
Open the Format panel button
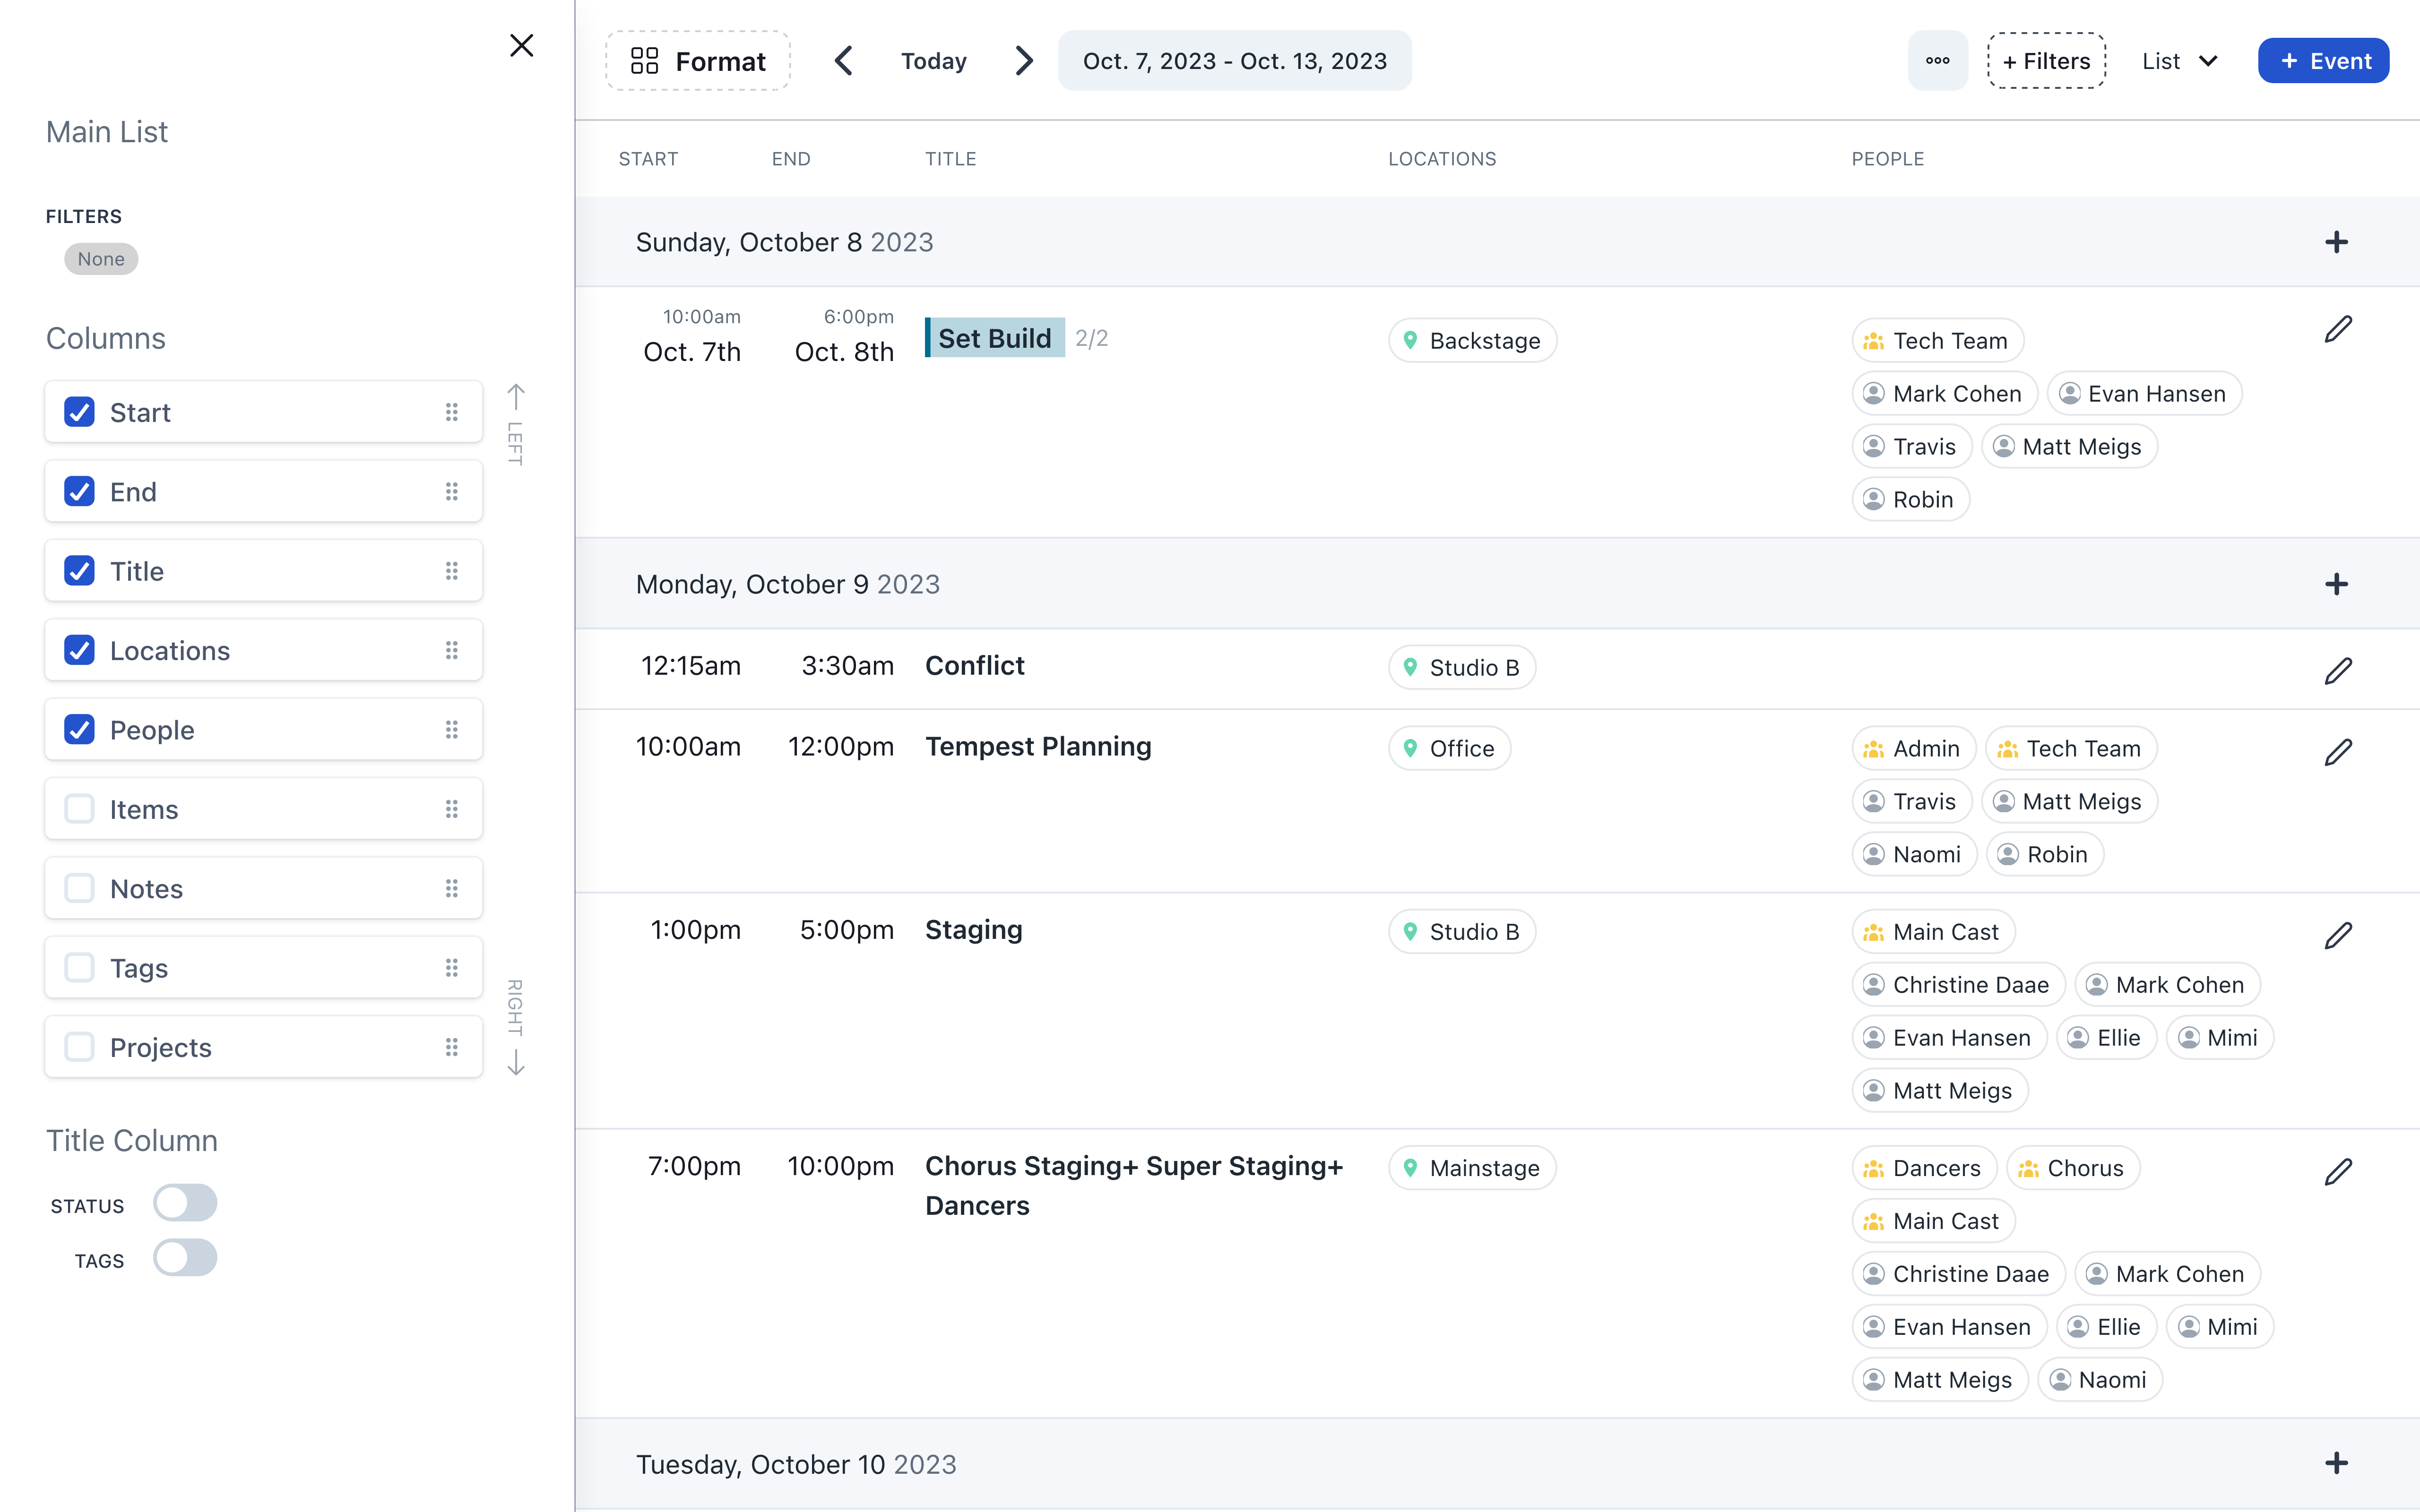tap(698, 61)
